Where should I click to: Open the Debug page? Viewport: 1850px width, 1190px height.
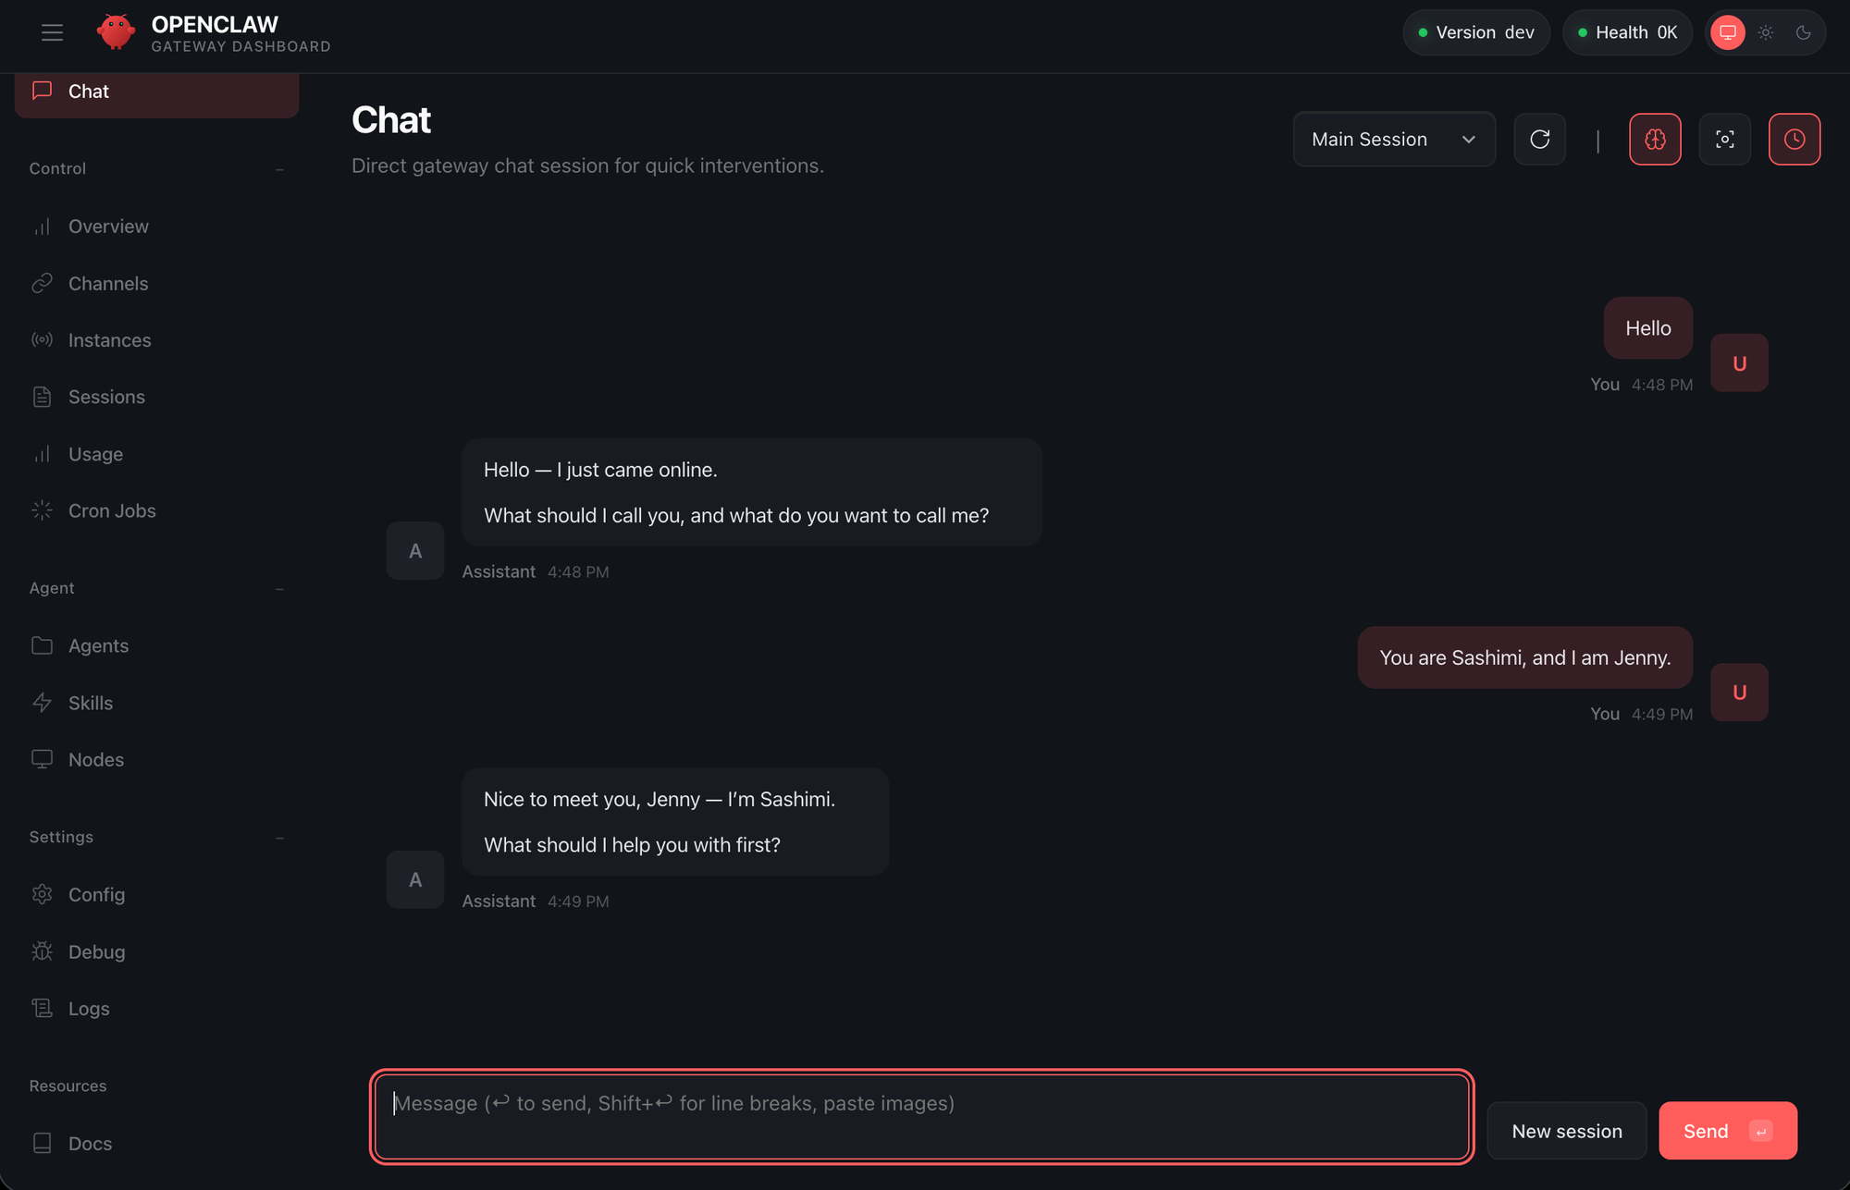96,952
